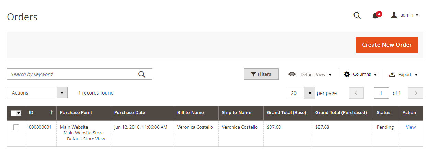This screenshot has height=153, width=429.
Task: Sort by Grand Total (Base) column header
Action: pyautogui.click(x=288, y=112)
